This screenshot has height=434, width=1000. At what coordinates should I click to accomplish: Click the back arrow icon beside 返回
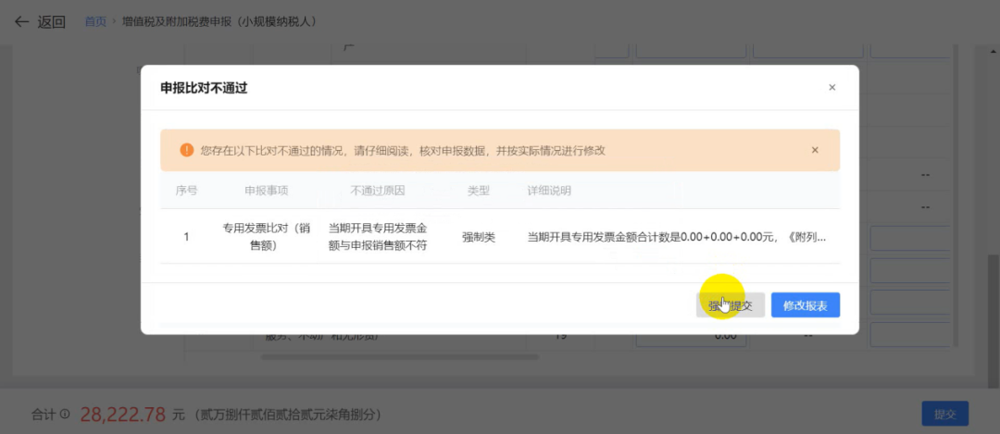tap(21, 22)
